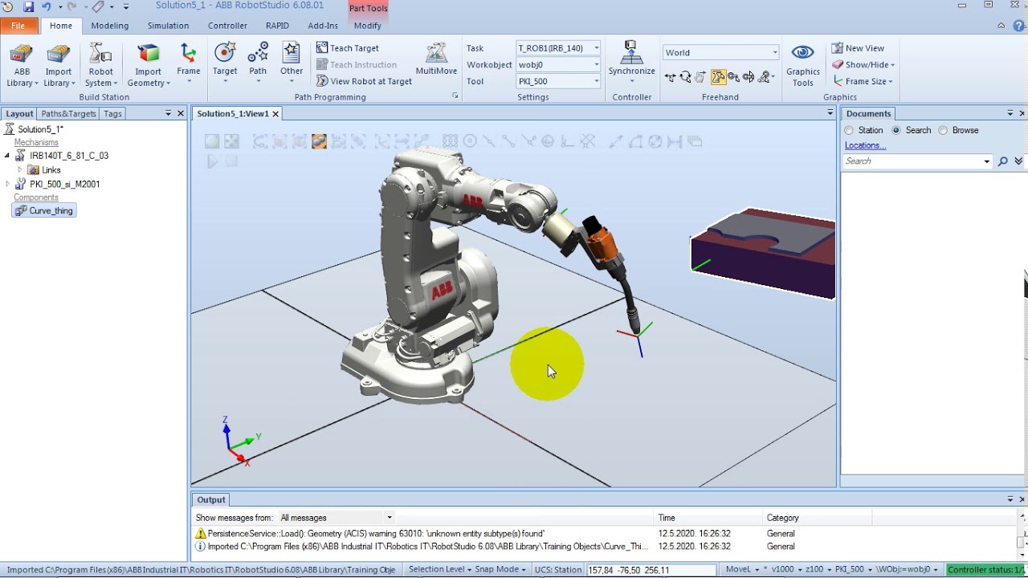The width and height of the screenshot is (1028, 578).
Task: Switch to the Tags panel tab
Action: pyautogui.click(x=112, y=113)
